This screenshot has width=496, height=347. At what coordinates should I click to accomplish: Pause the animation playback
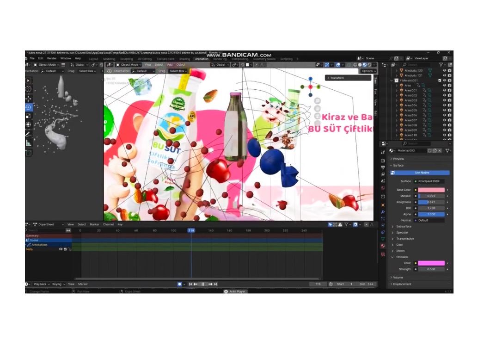(203, 285)
